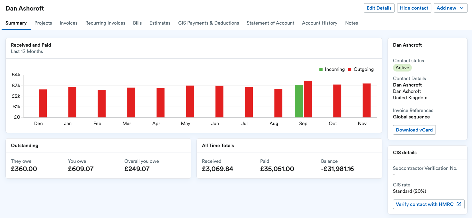
Task: Click the They owe £360.00 amount
Action: coord(24,169)
